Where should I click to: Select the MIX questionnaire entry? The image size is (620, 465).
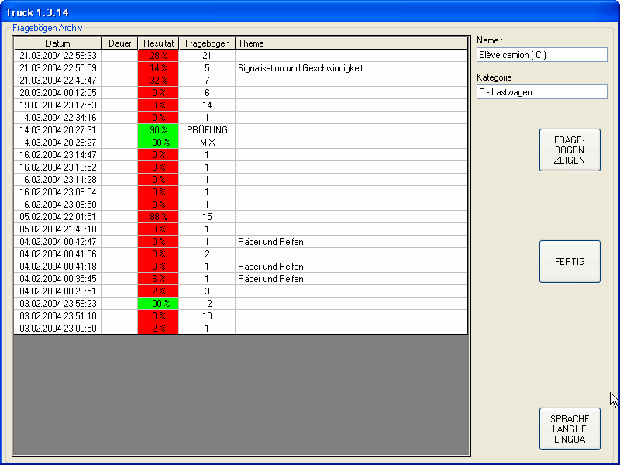coord(207,143)
